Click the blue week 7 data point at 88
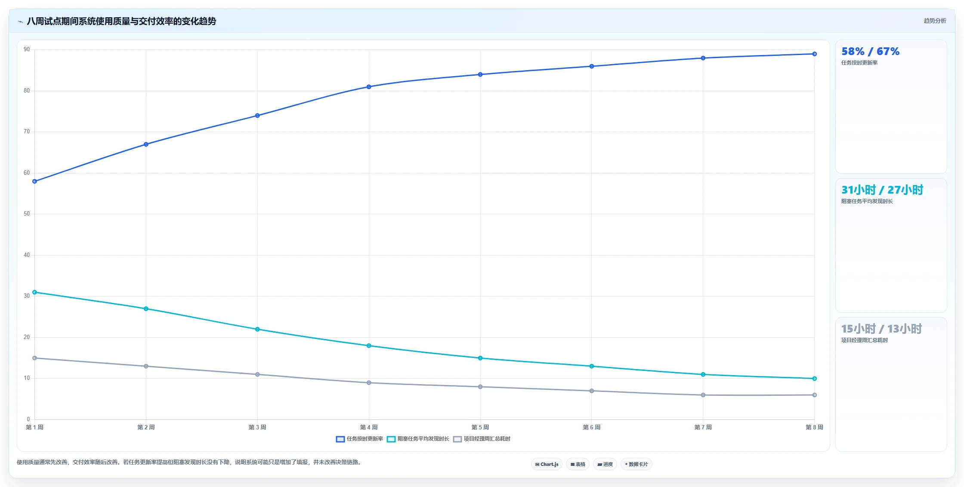The image size is (964, 487). click(x=703, y=58)
